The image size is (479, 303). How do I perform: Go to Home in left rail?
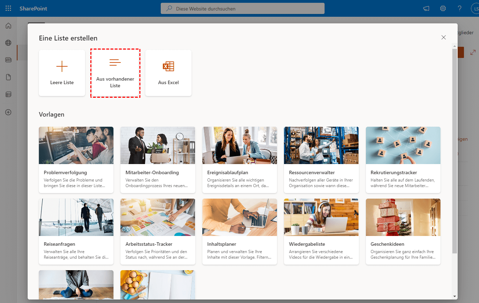(8, 25)
